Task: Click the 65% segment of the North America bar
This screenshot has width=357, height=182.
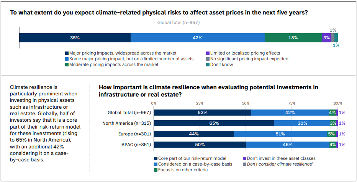Action: (x=214, y=123)
